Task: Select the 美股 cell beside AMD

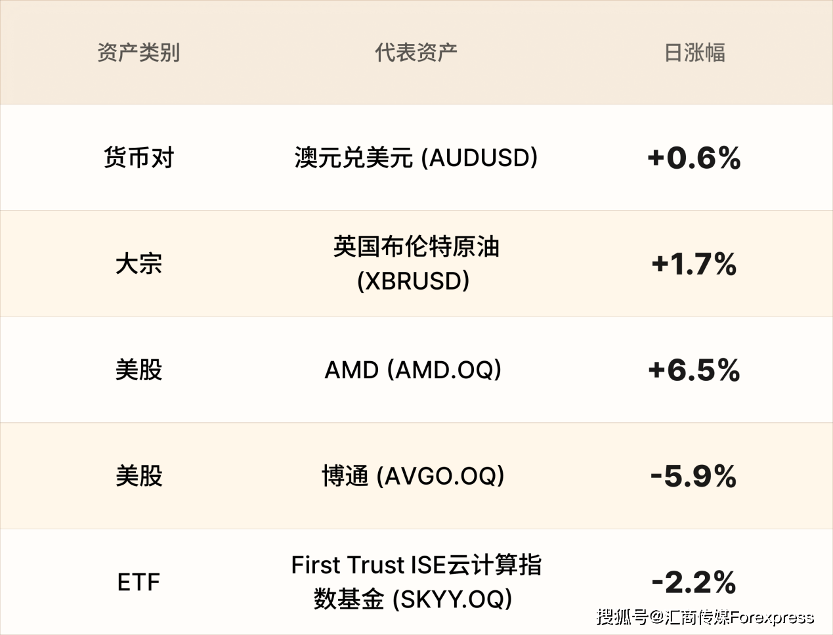Action: coord(139,370)
